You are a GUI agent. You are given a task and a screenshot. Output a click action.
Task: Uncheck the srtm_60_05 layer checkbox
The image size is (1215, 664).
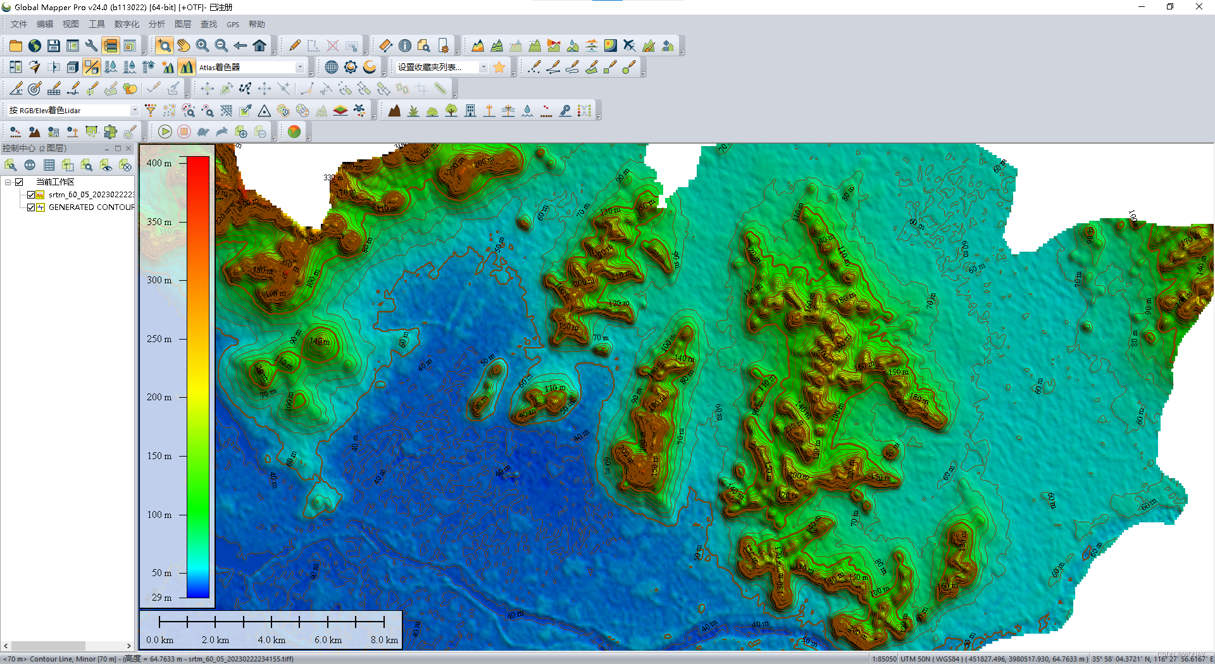(x=30, y=195)
